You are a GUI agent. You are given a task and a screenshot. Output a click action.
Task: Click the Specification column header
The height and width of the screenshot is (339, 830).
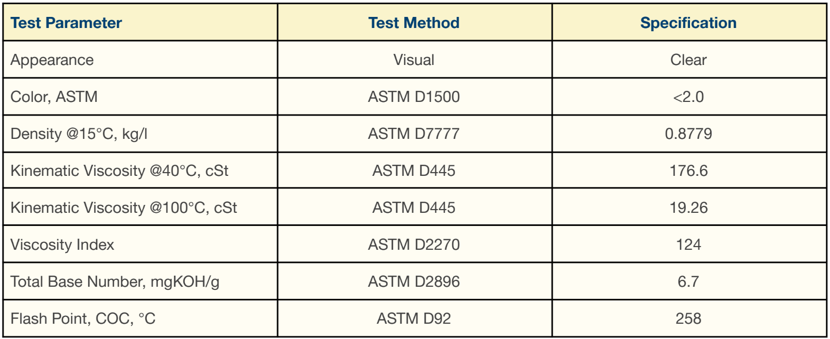coord(688,23)
